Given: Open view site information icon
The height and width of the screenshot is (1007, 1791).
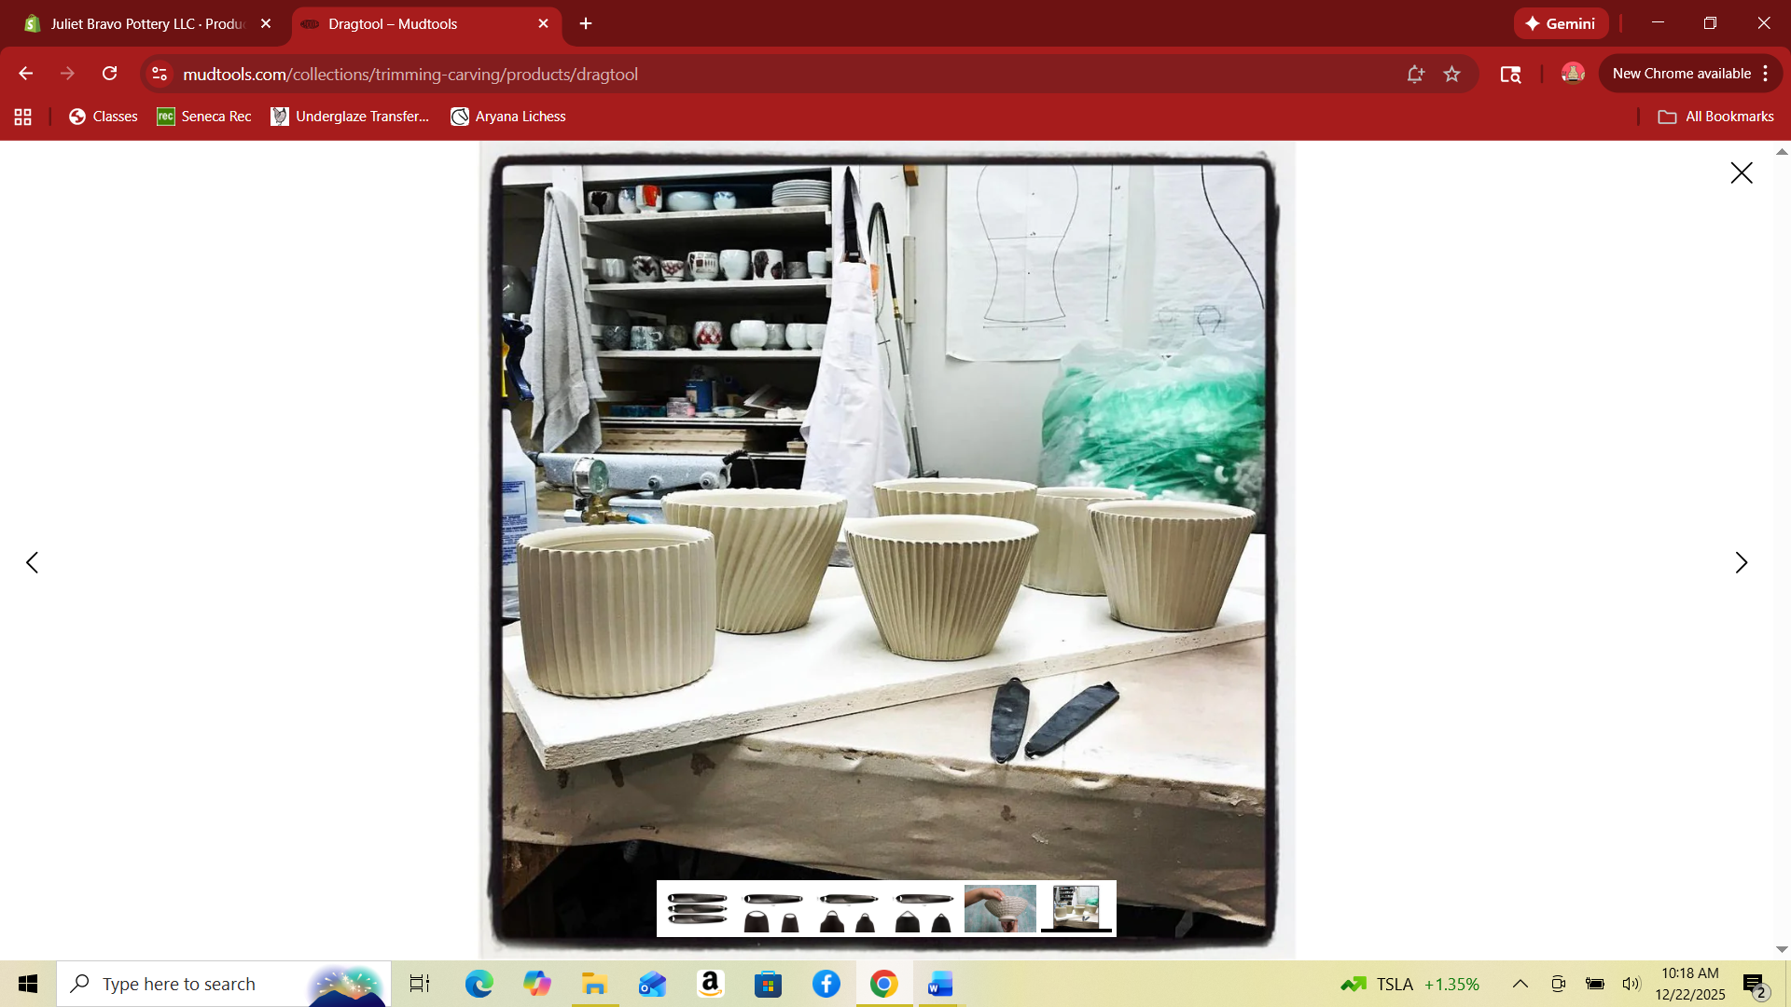Looking at the screenshot, I should (160, 74).
